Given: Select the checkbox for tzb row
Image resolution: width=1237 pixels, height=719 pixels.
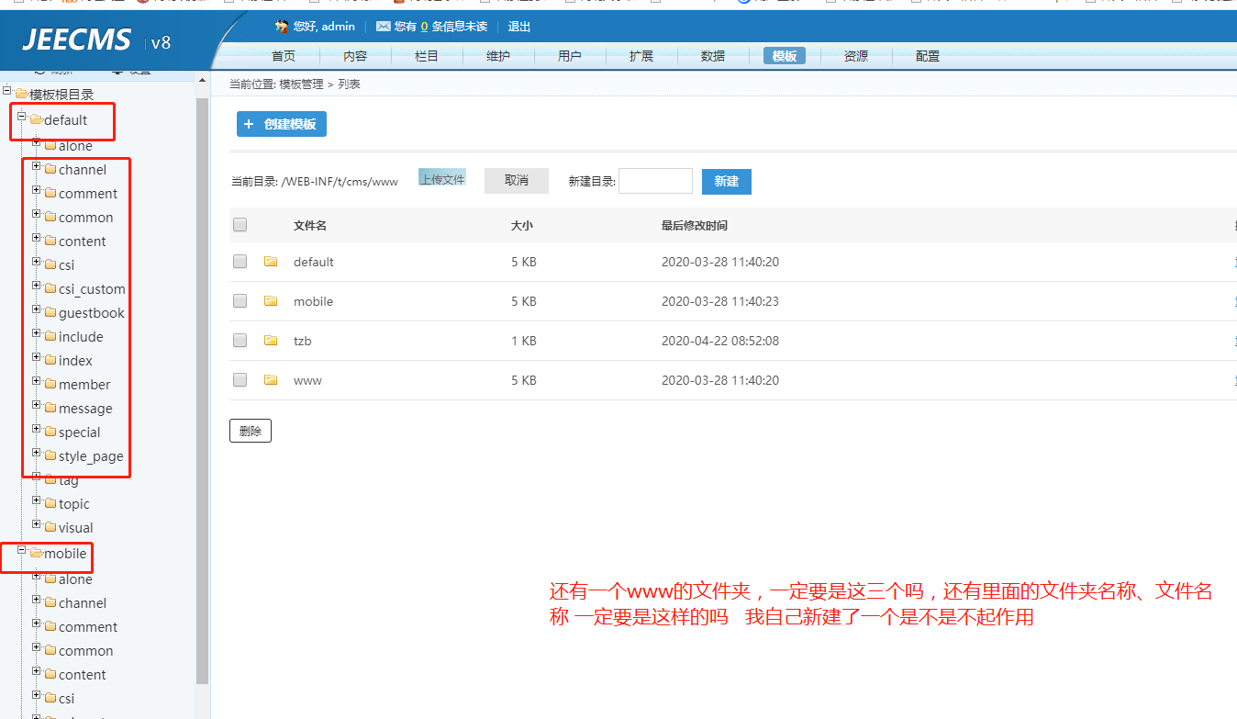Looking at the screenshot, I should coord(240,341).
